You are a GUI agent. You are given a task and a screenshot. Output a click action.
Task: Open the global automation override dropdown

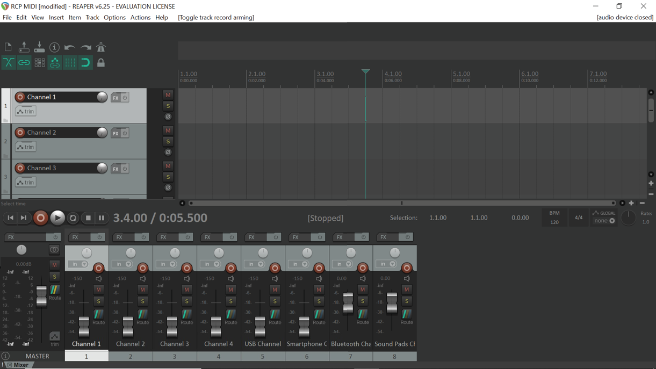click(605, 221)
